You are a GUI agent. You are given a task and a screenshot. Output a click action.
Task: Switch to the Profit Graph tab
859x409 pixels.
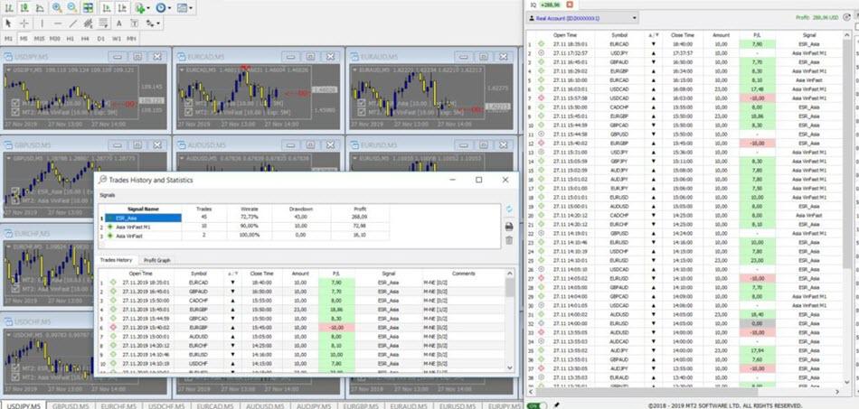157,260
